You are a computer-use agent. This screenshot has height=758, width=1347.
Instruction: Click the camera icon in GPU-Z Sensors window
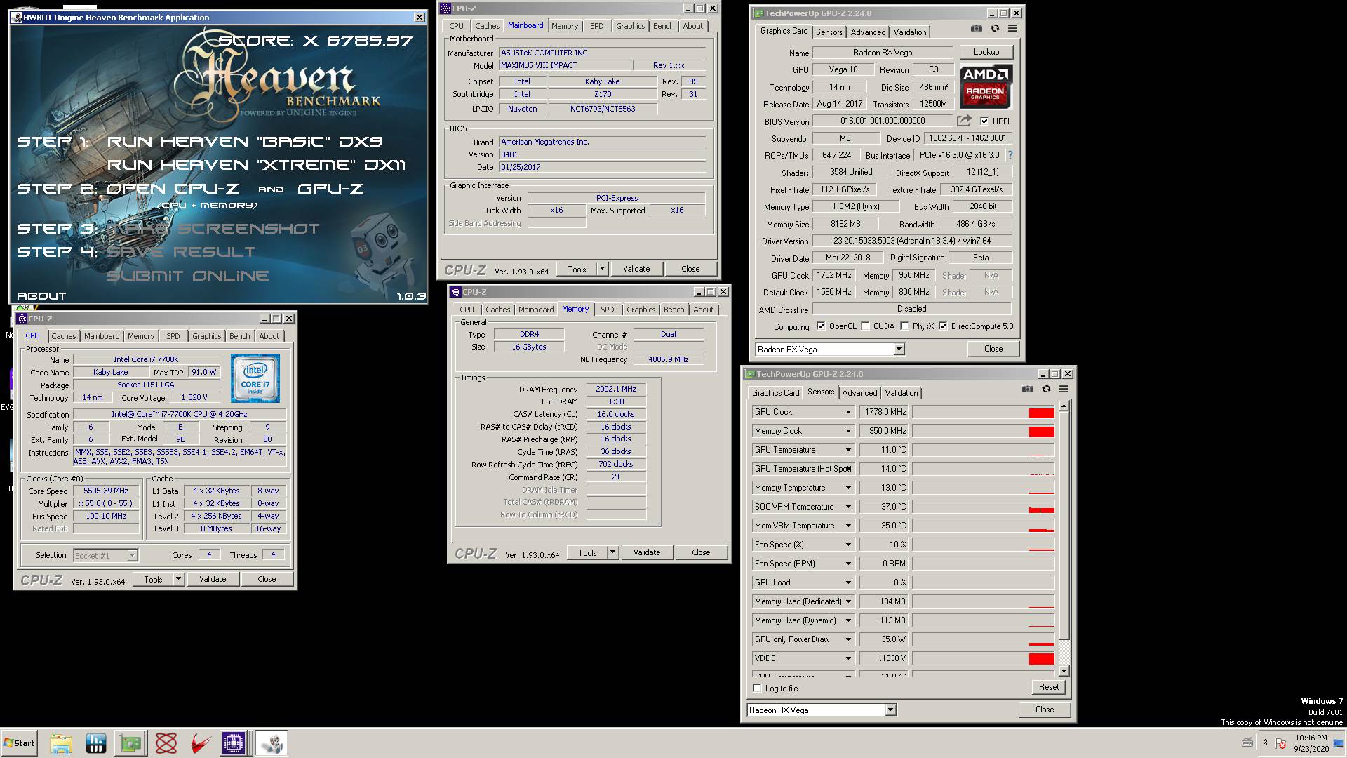1028,390
